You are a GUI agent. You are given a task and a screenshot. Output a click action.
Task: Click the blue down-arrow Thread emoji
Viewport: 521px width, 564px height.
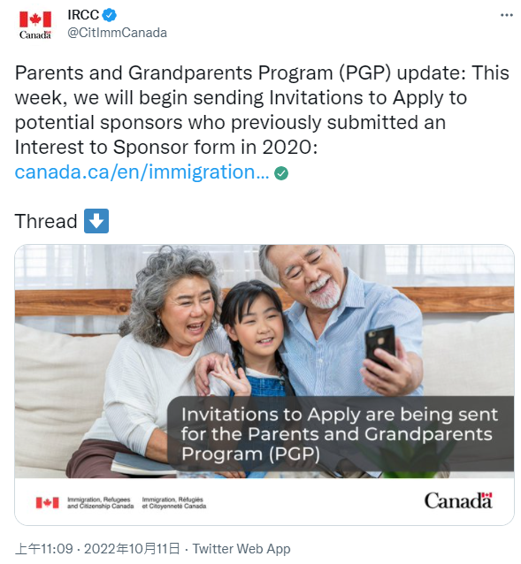96,221
